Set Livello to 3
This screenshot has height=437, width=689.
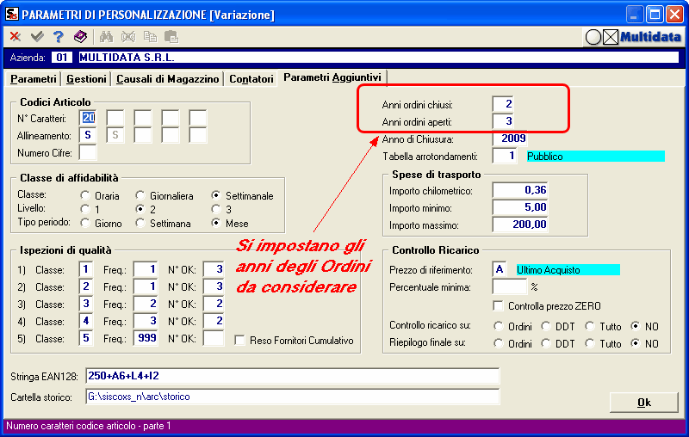pyautogui.click(x=216, y=209)
